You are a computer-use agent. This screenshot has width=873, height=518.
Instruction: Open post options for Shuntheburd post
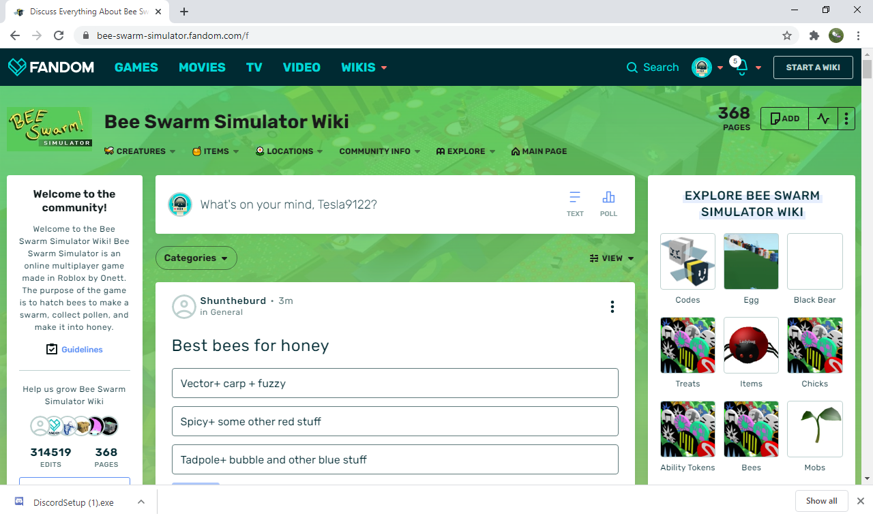click(x=612, y=307)
